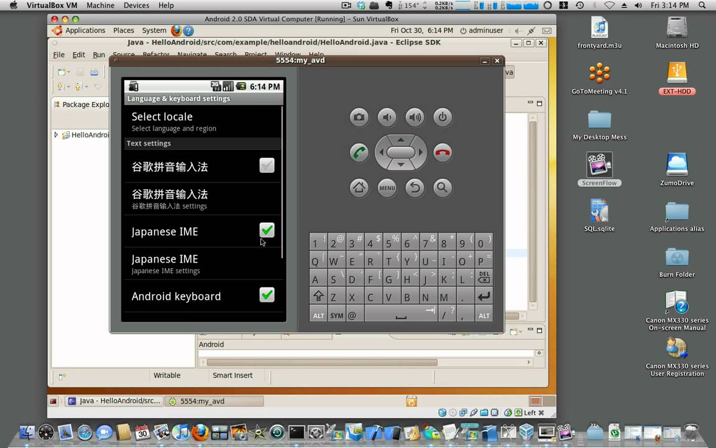Viewport: 716px width, 448px height.
Task: Click the SYM key on emulator keyboard
Action: coord(336,314)
